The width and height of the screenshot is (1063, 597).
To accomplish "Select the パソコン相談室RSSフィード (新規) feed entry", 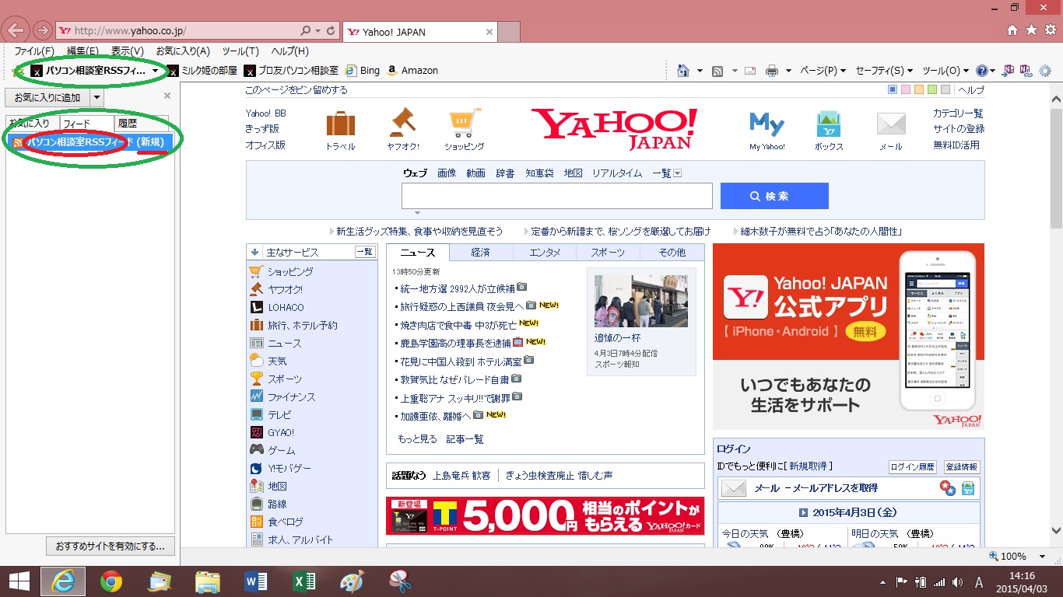I will (x=89, y=142).
